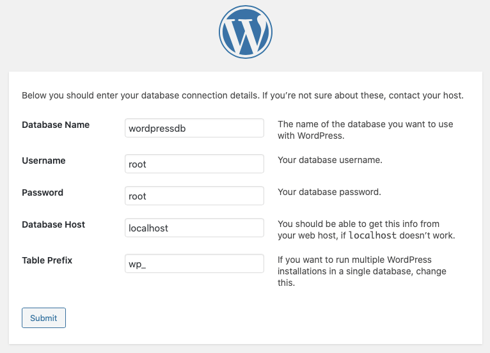This screenshot has width=490, height=353.
Task: Click the "Your database username." description
Action: [x=330, y=160]
